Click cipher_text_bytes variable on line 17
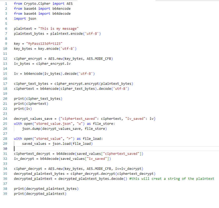 tap(31, 84)
